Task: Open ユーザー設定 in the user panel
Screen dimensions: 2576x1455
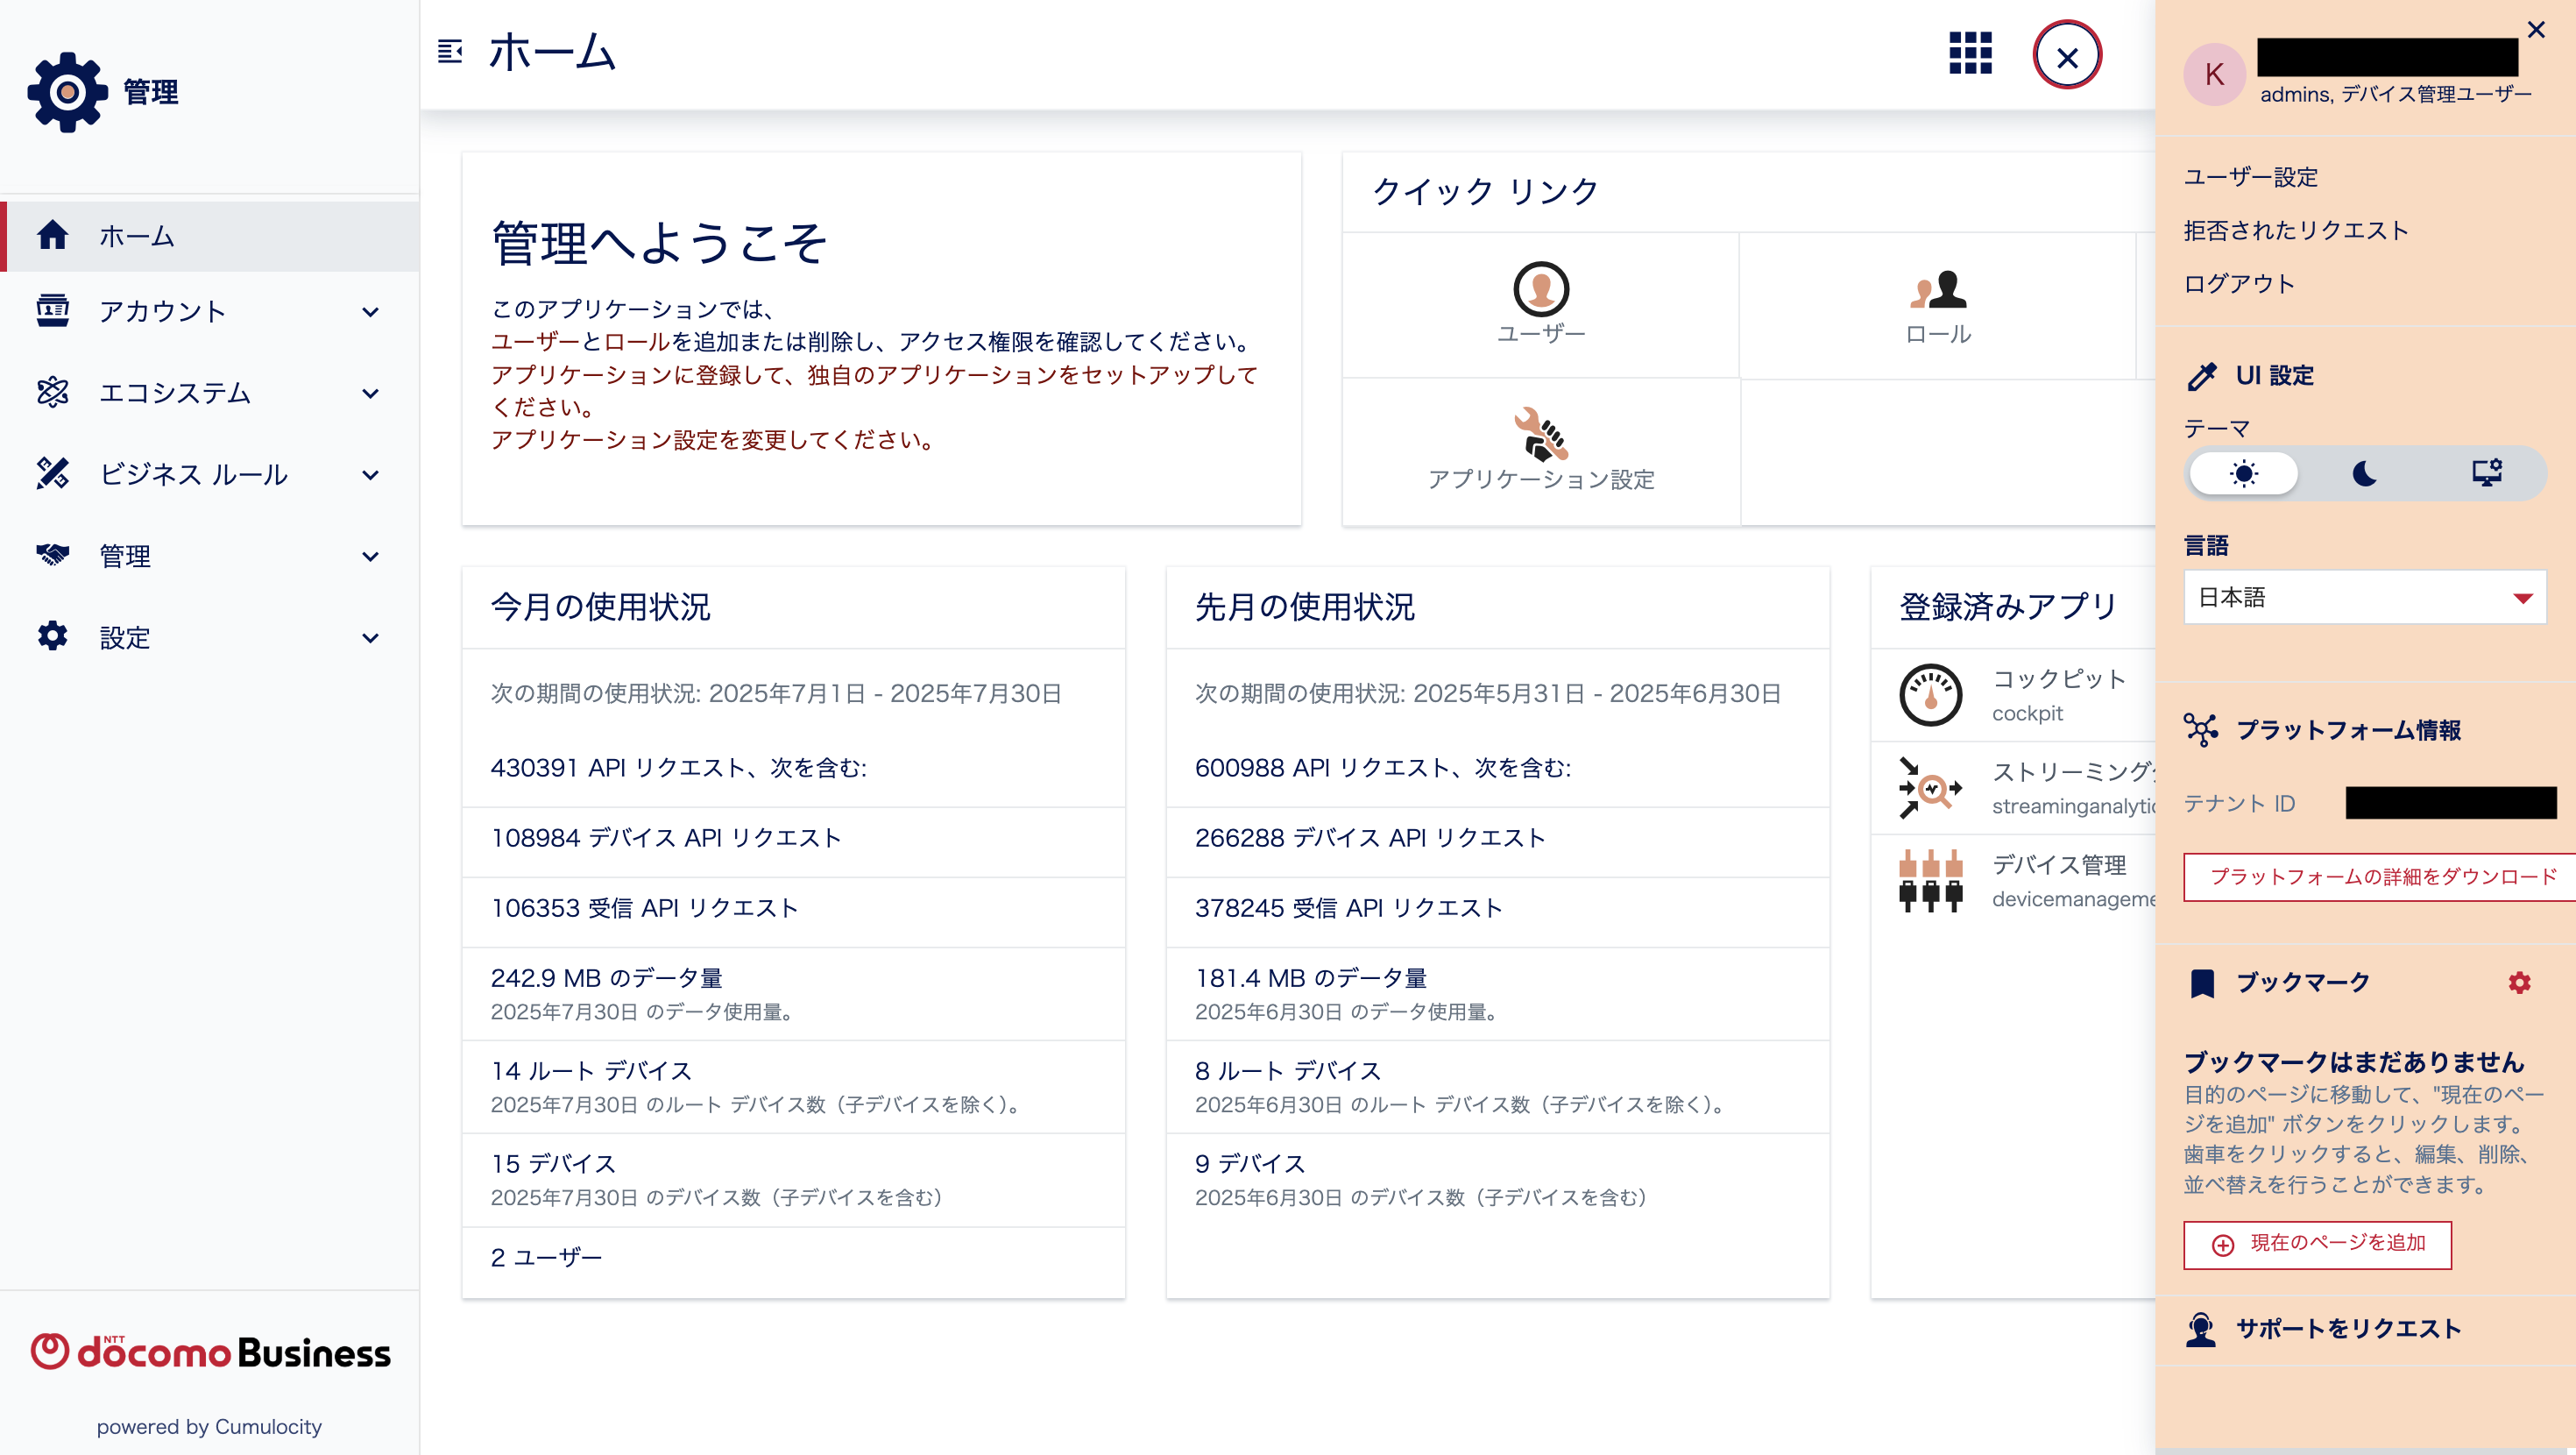Action: click(2250, 177)
